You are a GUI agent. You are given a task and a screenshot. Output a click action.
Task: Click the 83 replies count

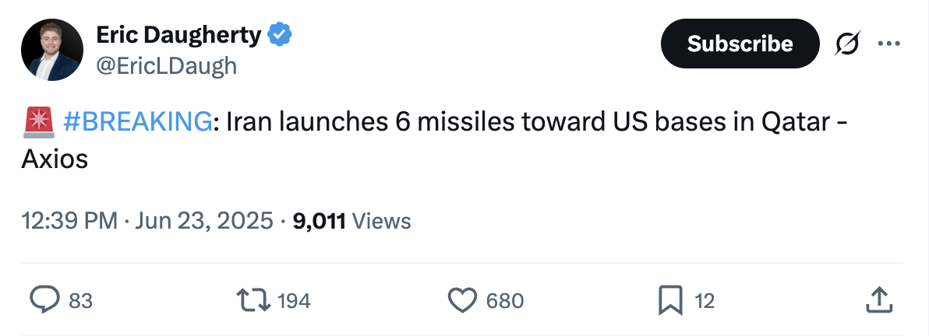tap(80, 301)
